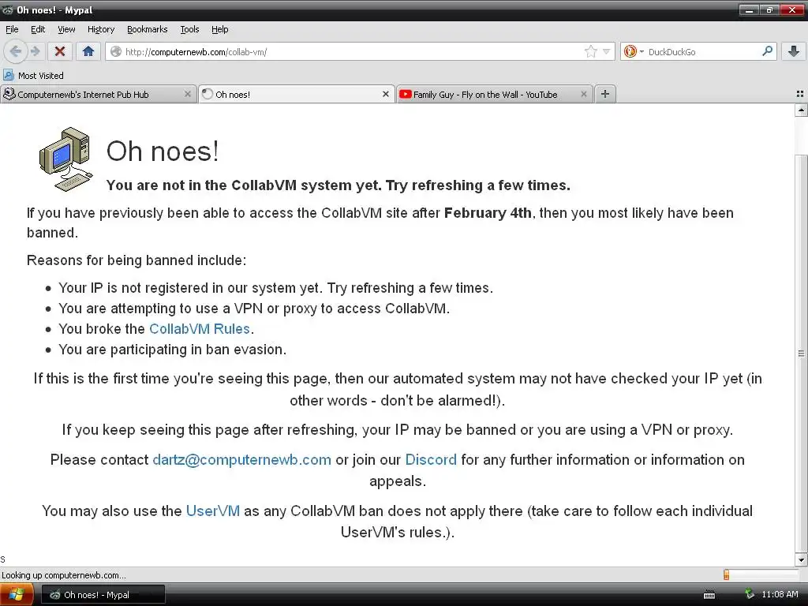Click the retro computer image
808x606 pixels.
pos(66,159)
